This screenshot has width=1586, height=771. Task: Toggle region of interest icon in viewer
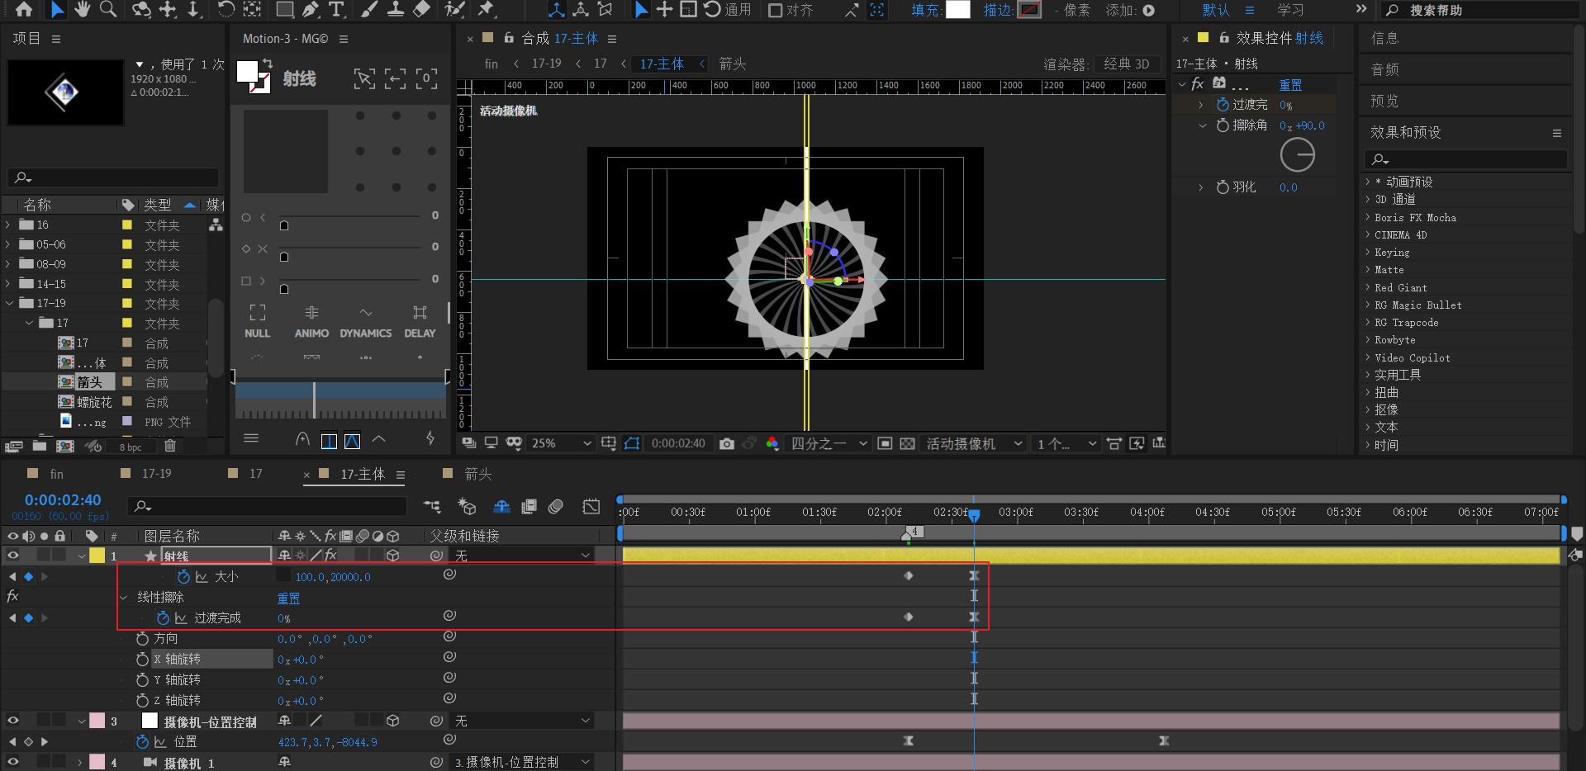885,443
